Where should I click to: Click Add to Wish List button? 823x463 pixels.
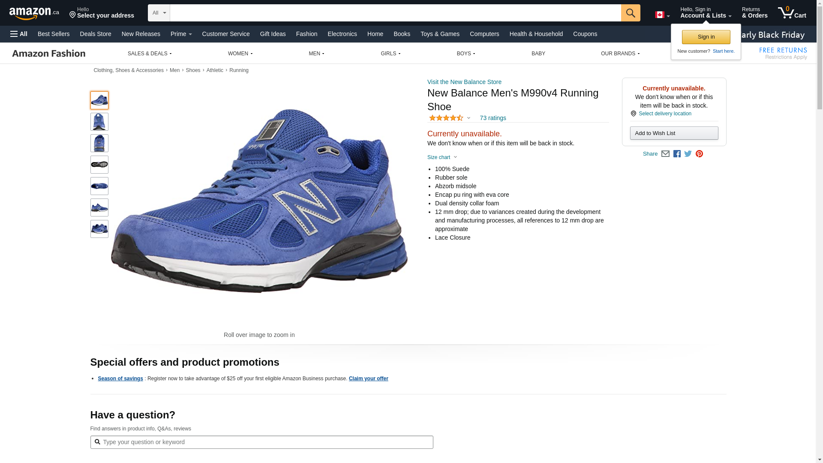click(674, 133)
